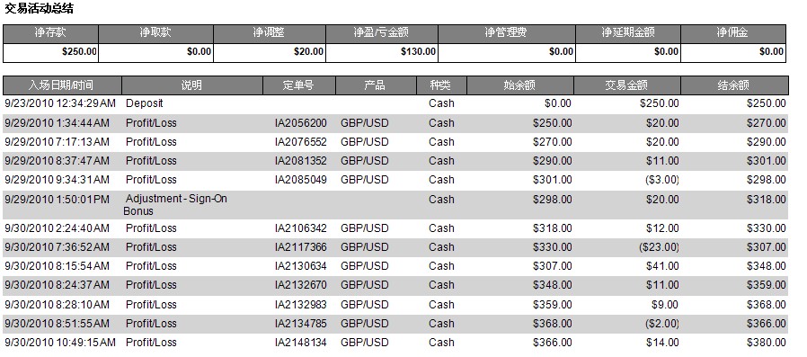Select the 种类 column header

[441, 85]
